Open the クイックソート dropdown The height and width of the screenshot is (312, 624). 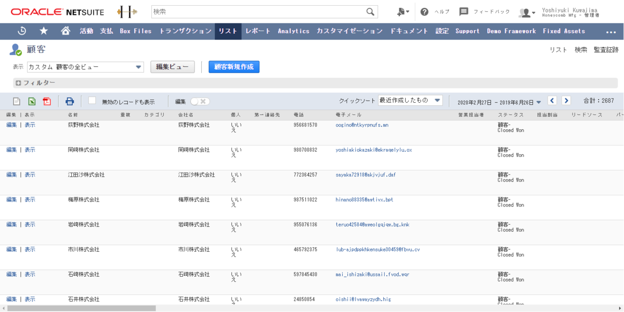(x=410, y=100)
